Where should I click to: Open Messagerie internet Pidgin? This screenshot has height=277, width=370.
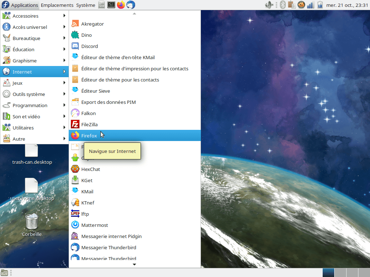point(135,237)
